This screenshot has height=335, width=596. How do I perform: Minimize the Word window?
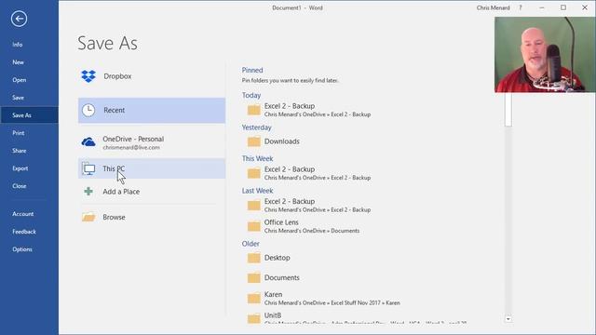pos(542,7)
